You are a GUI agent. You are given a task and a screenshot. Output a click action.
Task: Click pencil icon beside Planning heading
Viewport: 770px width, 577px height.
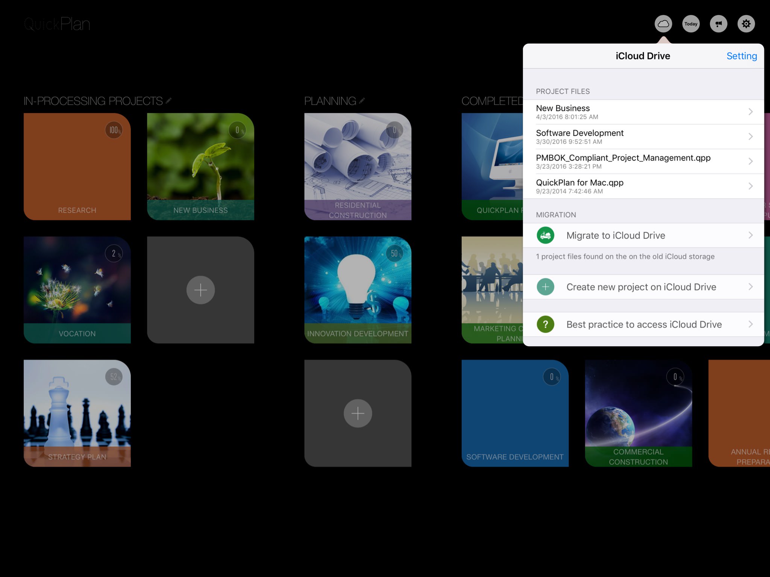(362, 101)
